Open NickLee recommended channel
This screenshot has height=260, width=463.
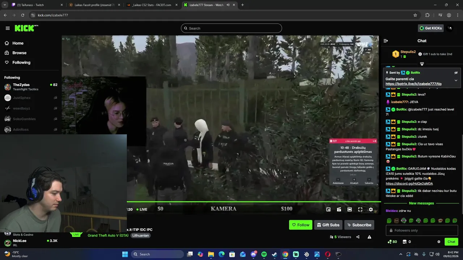tap(31, 243)
